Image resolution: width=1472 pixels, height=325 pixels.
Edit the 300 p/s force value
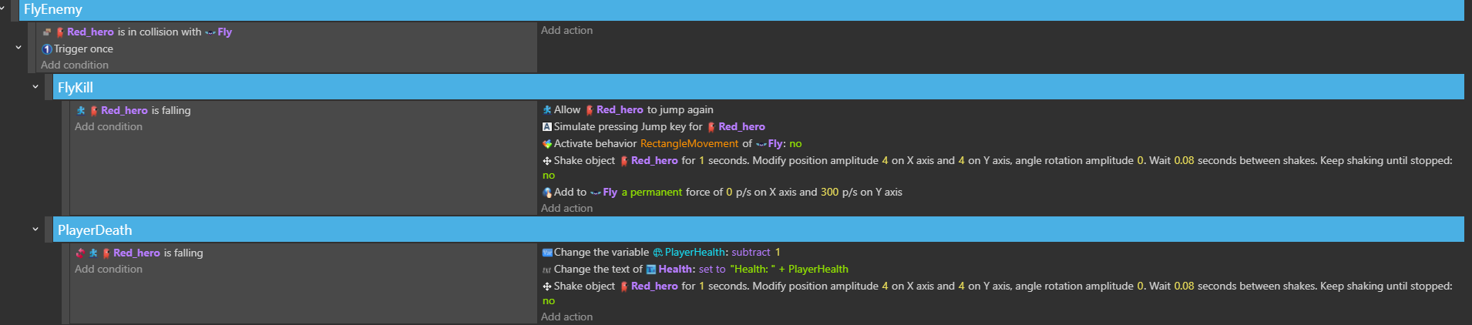(x=829, y=193)
